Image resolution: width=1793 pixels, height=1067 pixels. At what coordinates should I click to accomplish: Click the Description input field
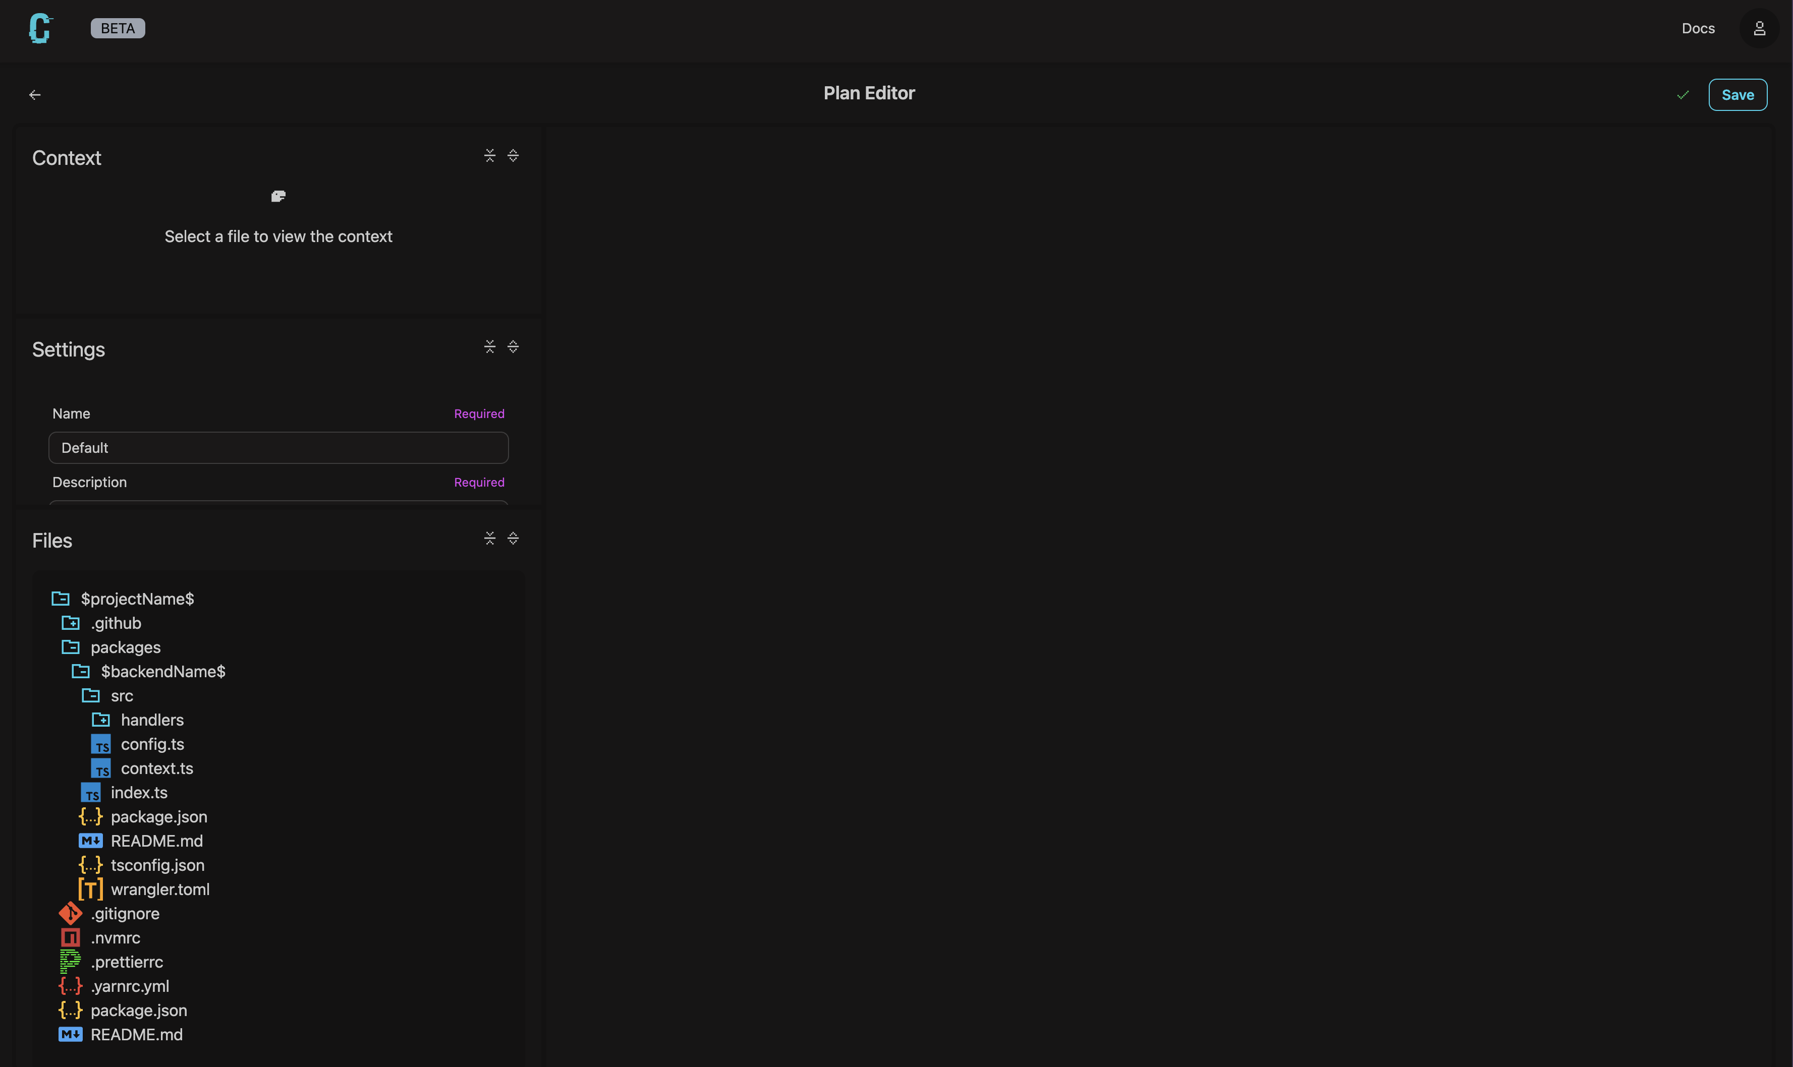coord(278,505)
